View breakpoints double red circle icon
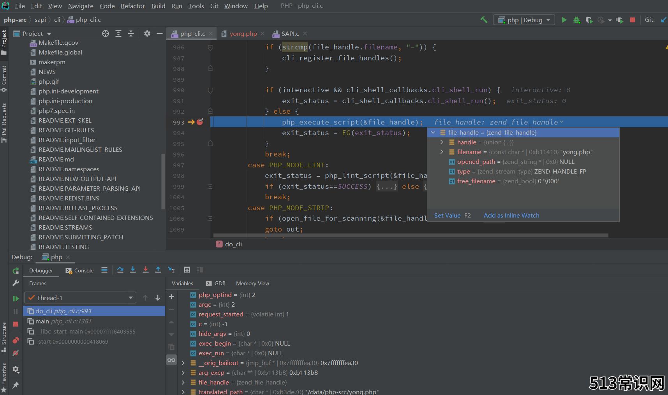 (16, 341)
